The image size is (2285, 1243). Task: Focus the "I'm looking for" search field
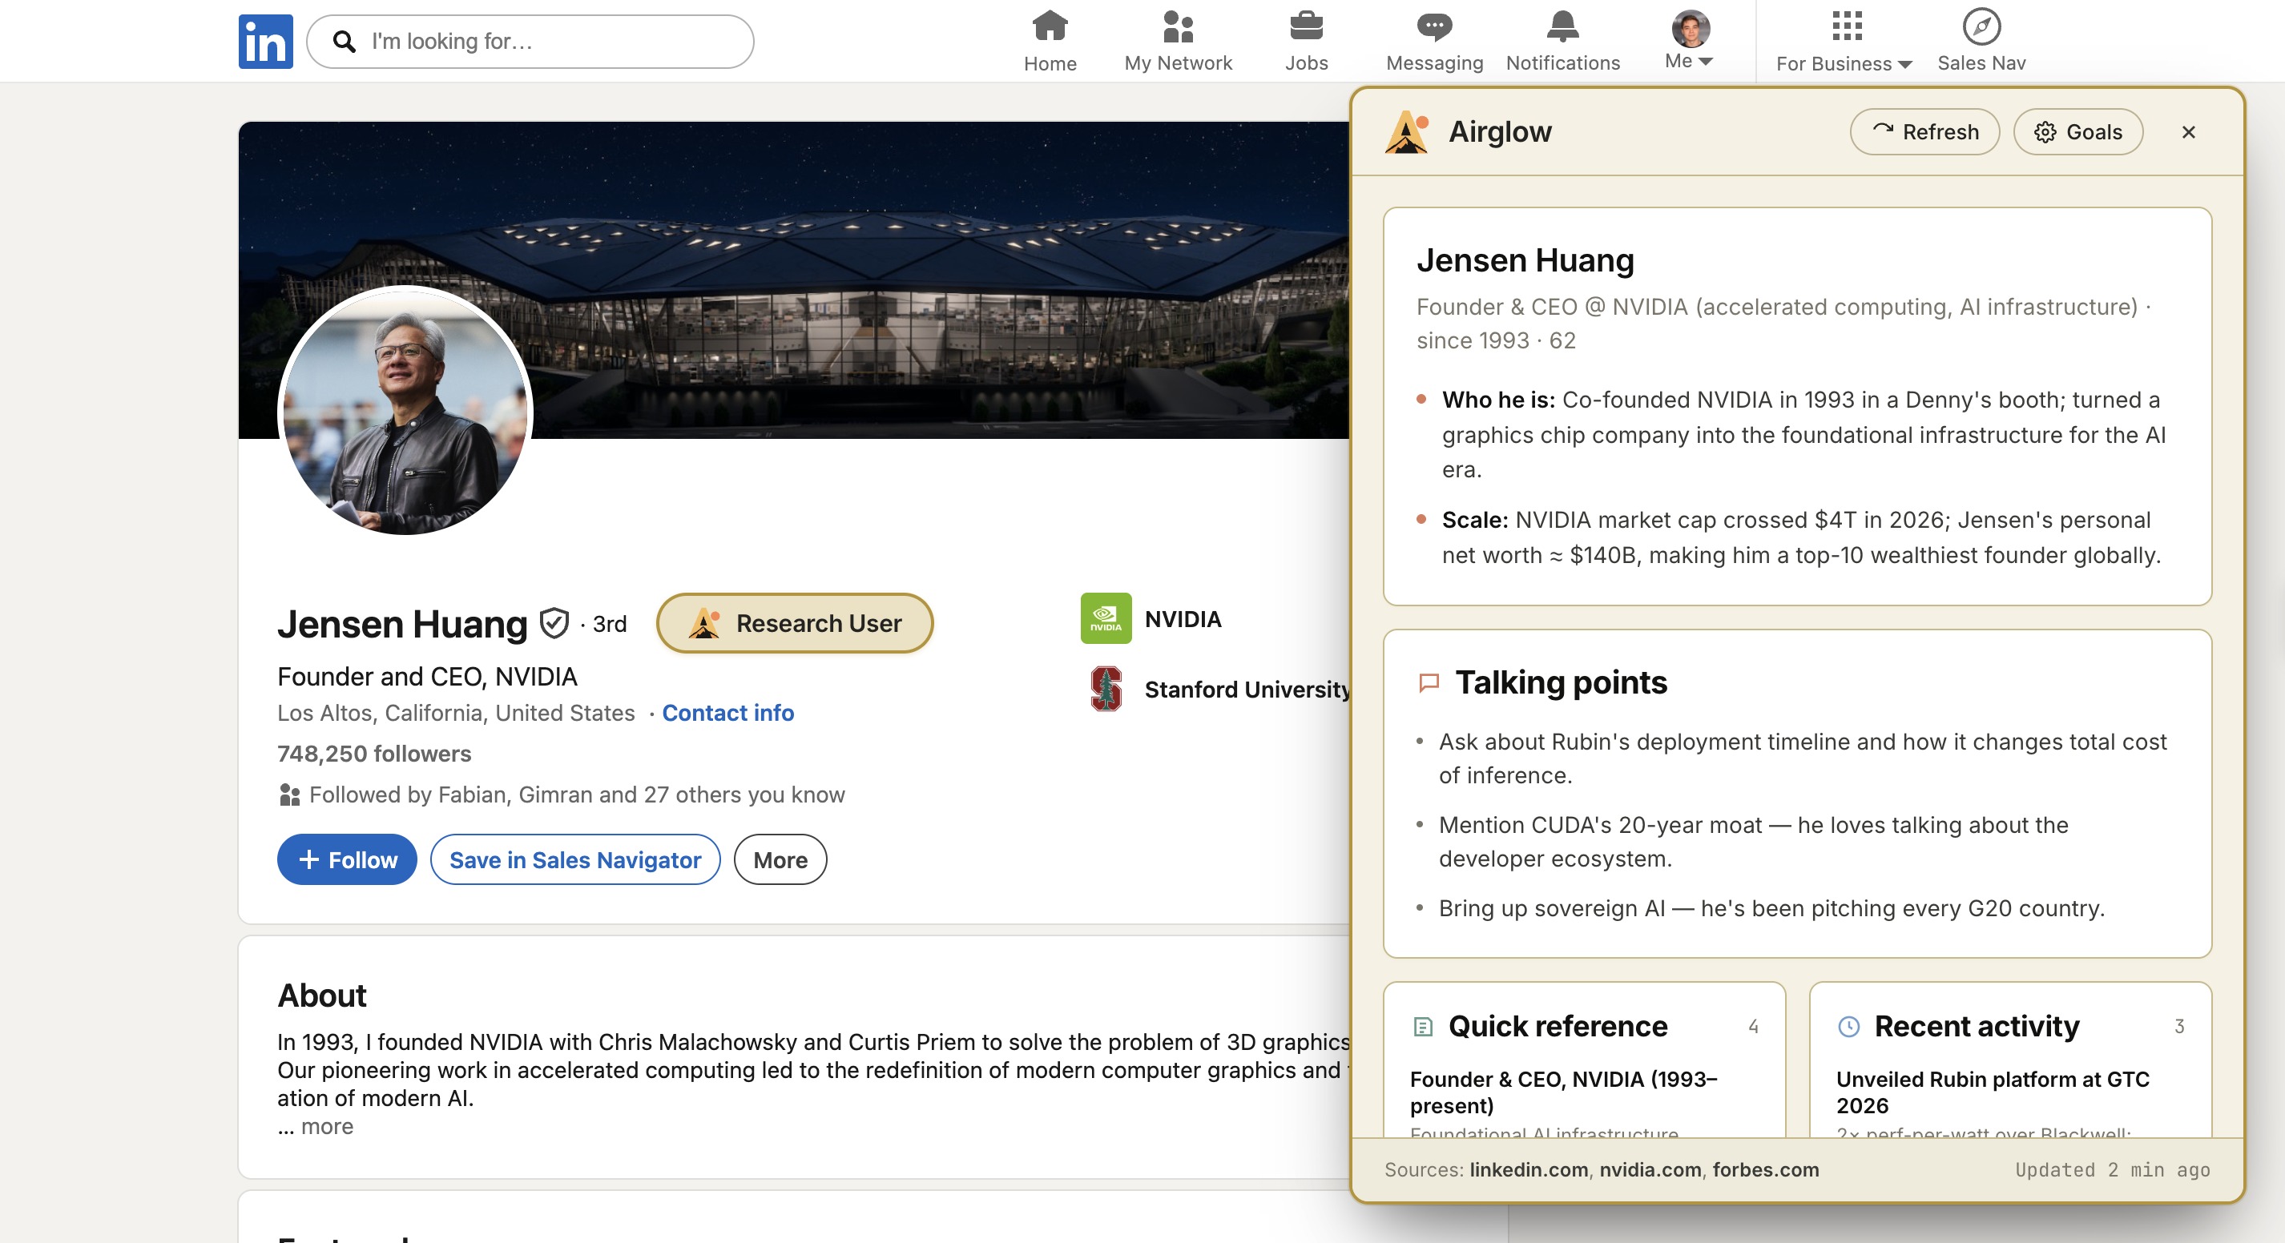[x=530, y=42]
